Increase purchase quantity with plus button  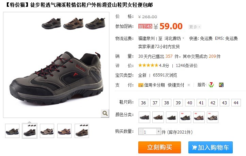point(158,132)
